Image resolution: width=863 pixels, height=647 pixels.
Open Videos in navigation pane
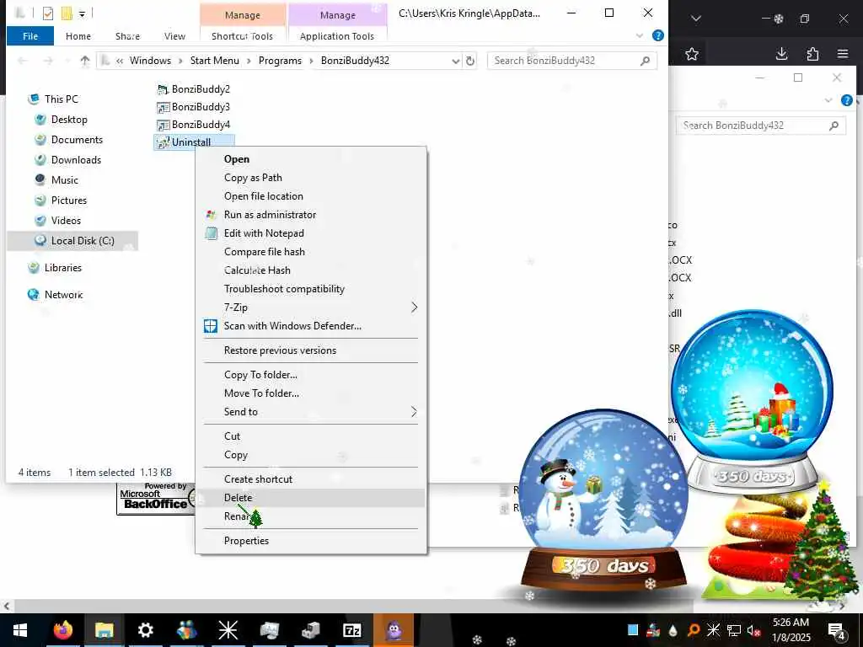(66, 221)
